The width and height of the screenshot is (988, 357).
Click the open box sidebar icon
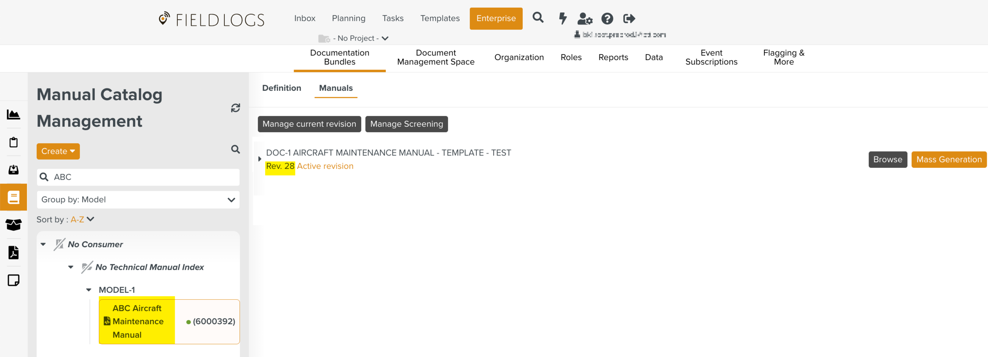pyautogui.click(x=13, y=225)
